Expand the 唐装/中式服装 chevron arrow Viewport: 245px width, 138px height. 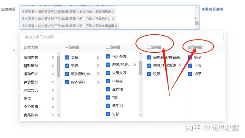(x=180, y=66)
